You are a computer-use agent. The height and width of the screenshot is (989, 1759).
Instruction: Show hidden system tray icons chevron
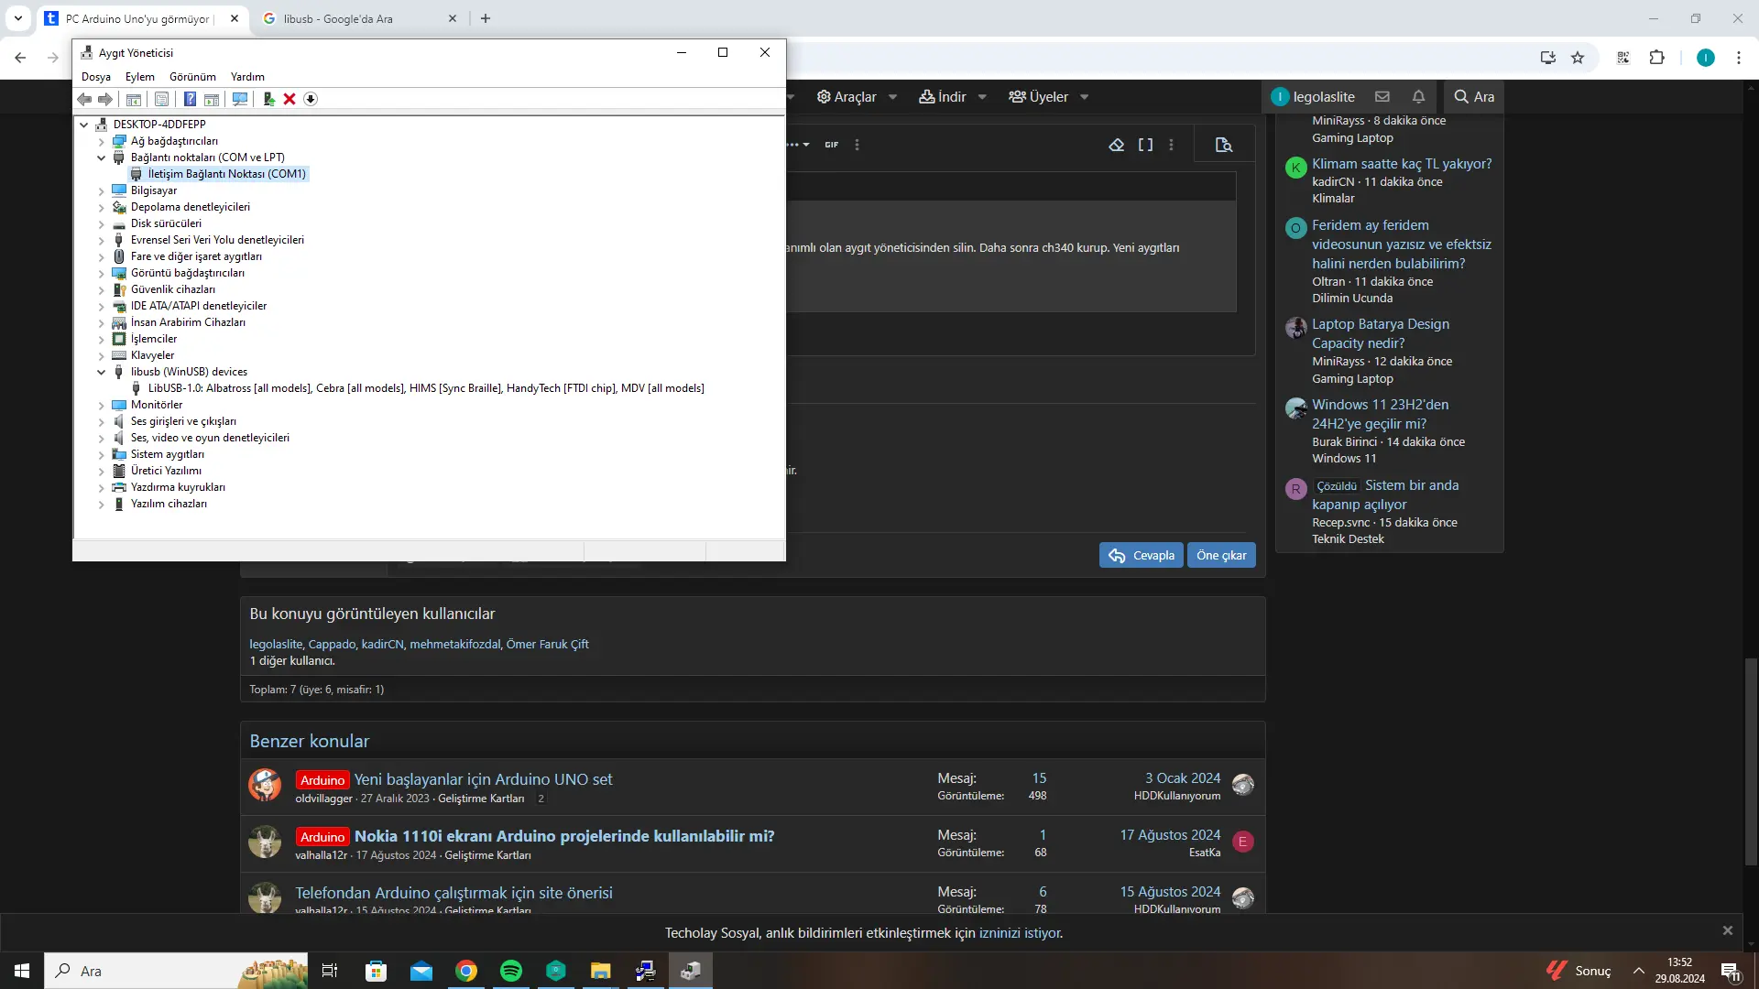point(1639,971)
